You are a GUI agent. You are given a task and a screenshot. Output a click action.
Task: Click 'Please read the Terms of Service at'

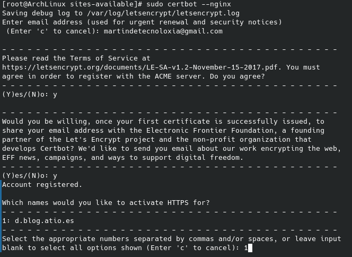(76, 58)
